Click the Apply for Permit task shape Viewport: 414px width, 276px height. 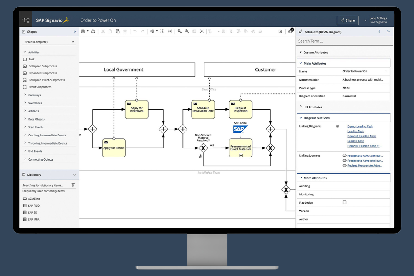click(x=114, y=148)
